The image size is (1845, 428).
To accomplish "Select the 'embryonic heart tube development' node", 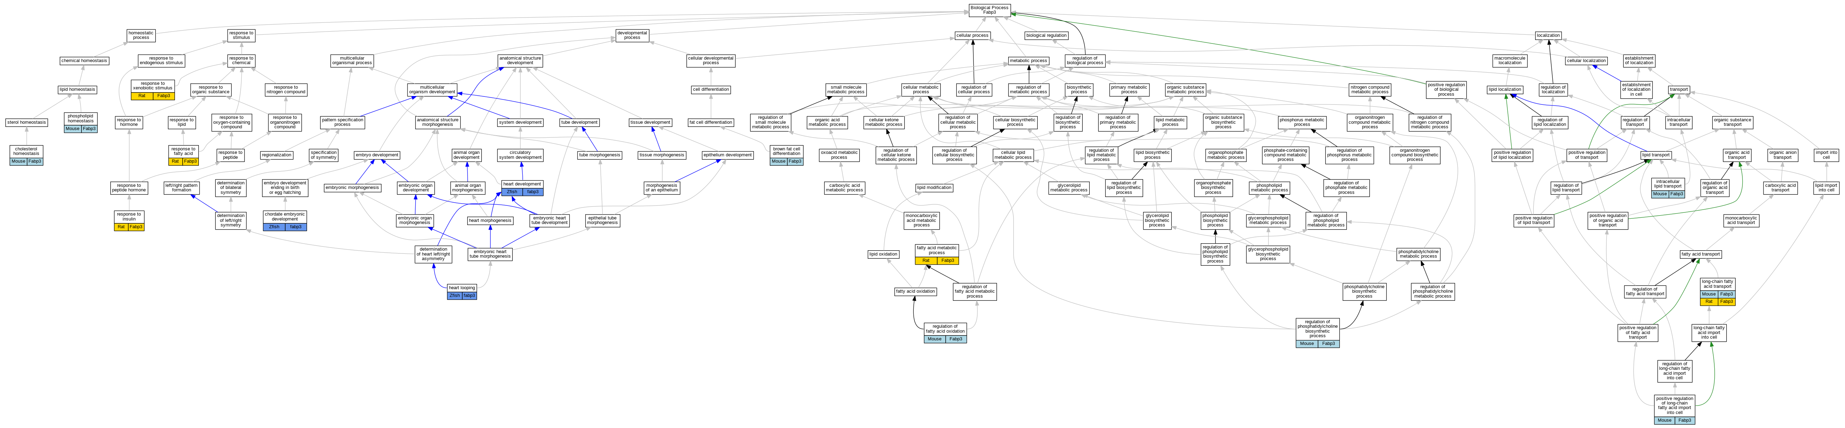I will point(549,220).
